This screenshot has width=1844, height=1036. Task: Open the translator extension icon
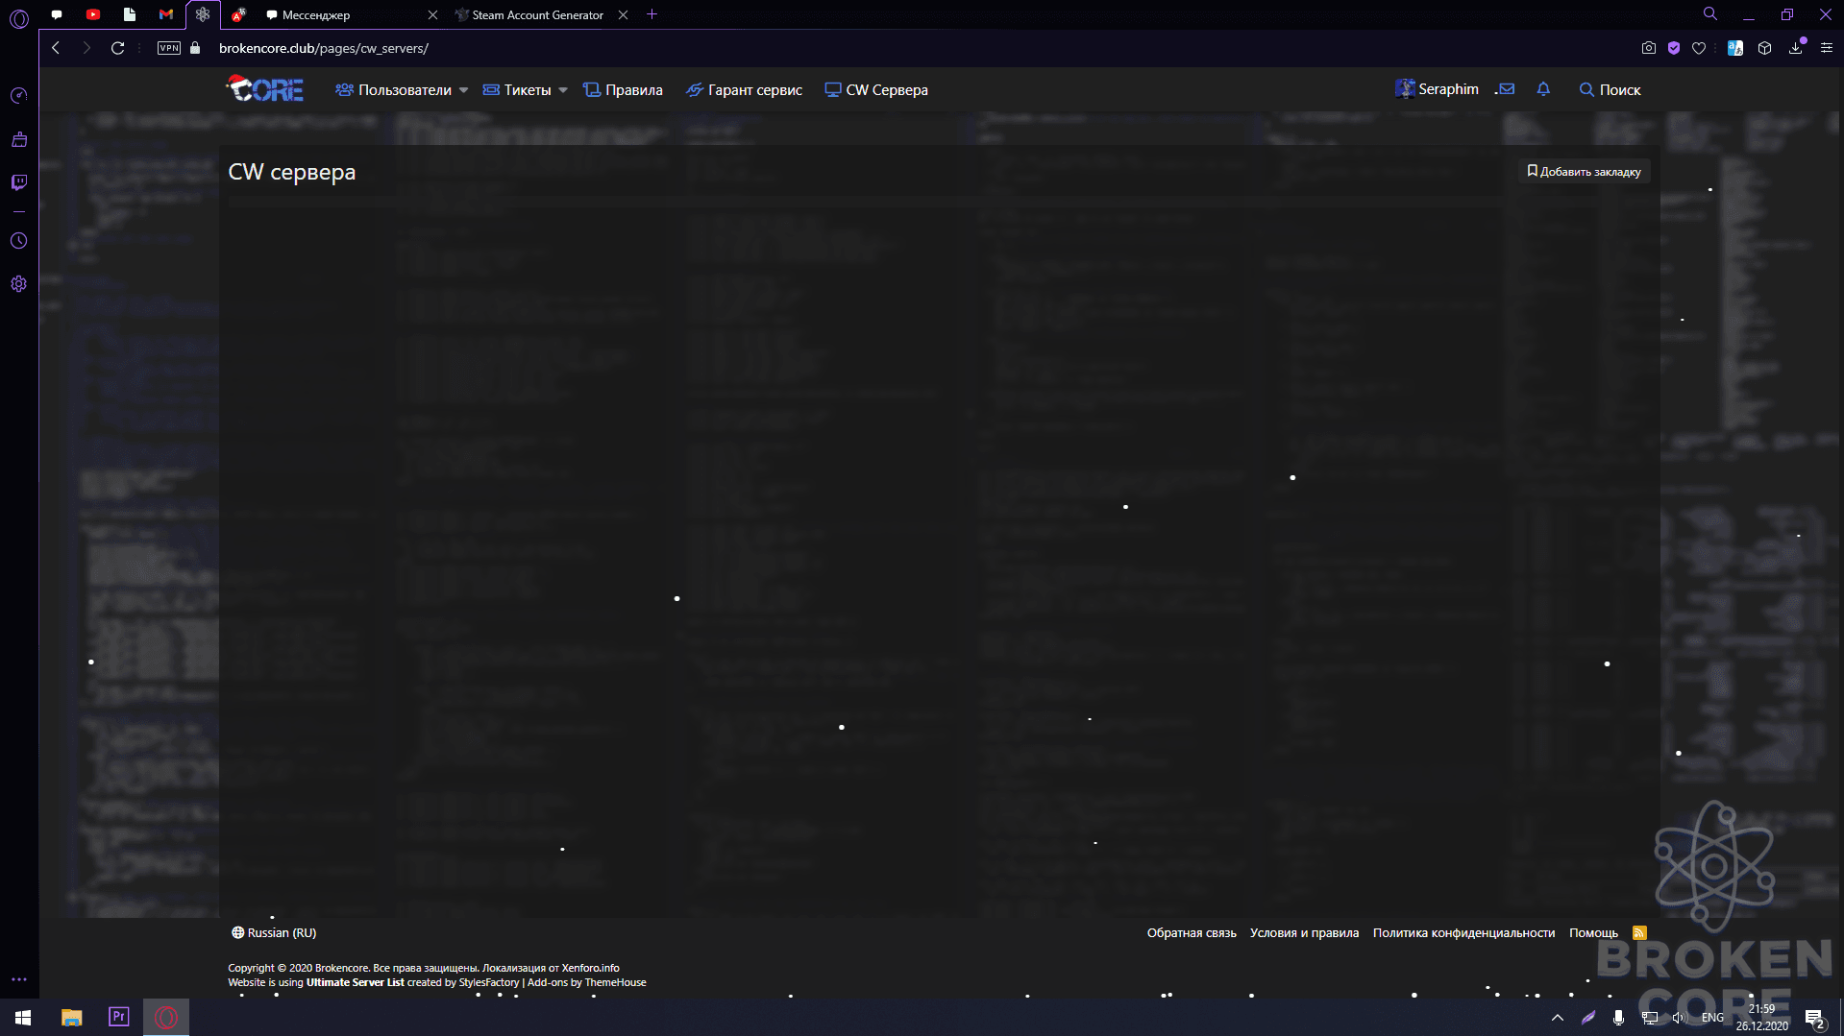coord(1735,48)
